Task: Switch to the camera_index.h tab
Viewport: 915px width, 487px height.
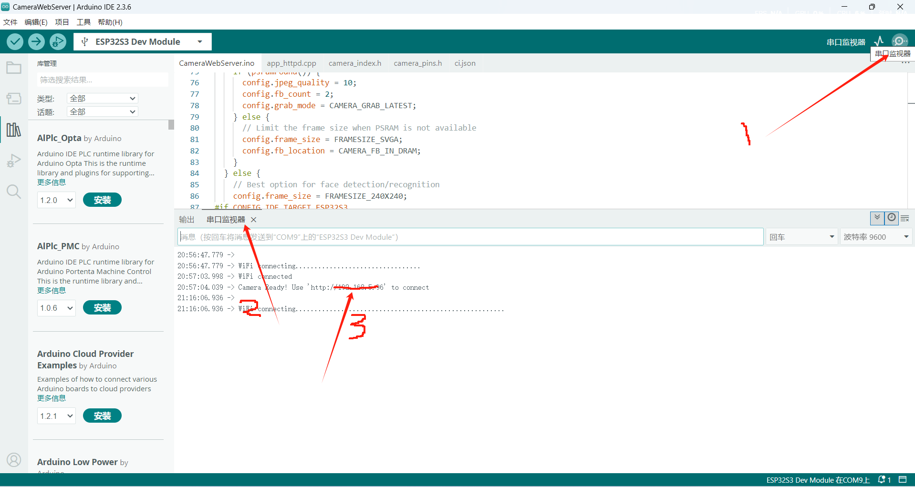Action: [x=355, y=63]
